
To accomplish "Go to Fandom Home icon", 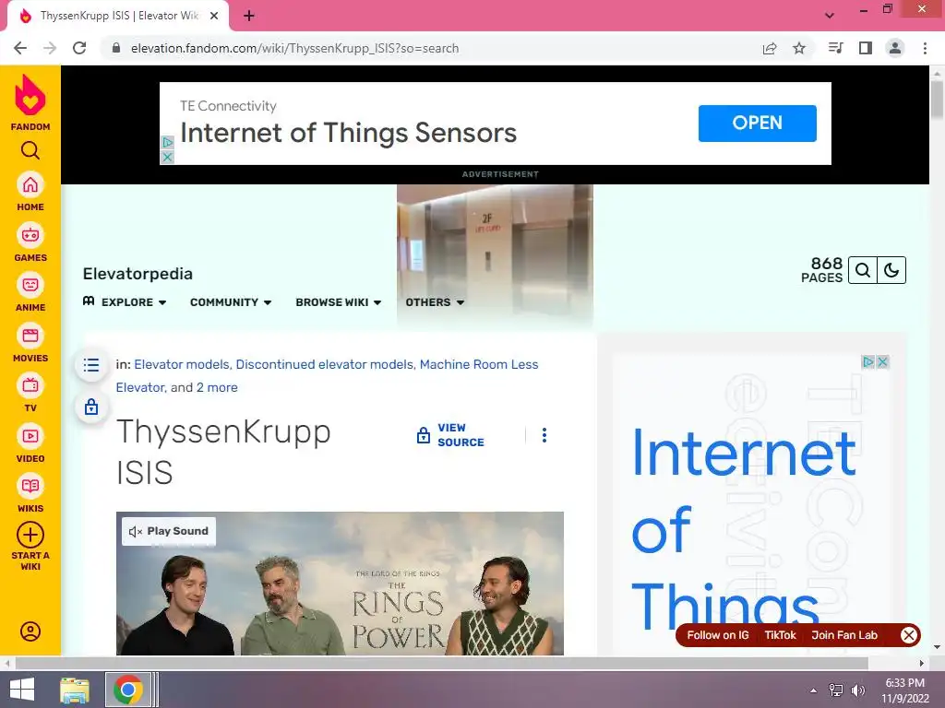I will coord(30,184).
